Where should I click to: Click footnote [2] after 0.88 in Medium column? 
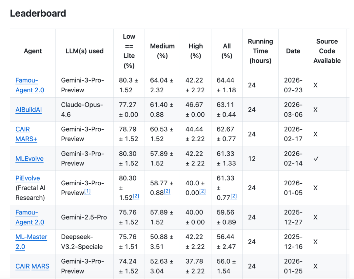click(x=167, y=191)
